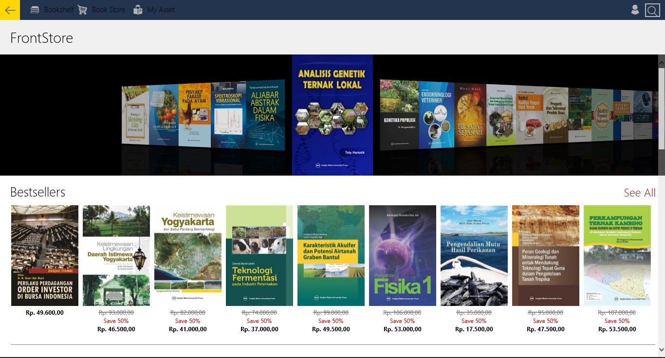665x358 pixels.
Task: Select Endokrinologi Veteriner book cover
Action: [x=437, y=115]
